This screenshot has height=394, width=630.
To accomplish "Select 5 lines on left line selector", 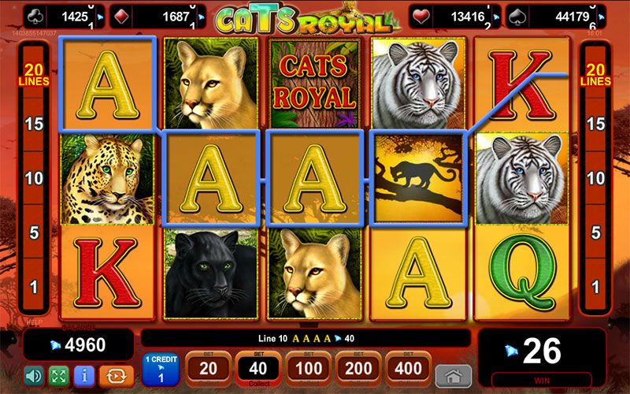I will (34, 232).
